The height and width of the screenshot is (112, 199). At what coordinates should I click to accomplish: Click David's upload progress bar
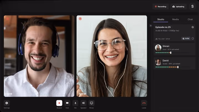[173, 67]
